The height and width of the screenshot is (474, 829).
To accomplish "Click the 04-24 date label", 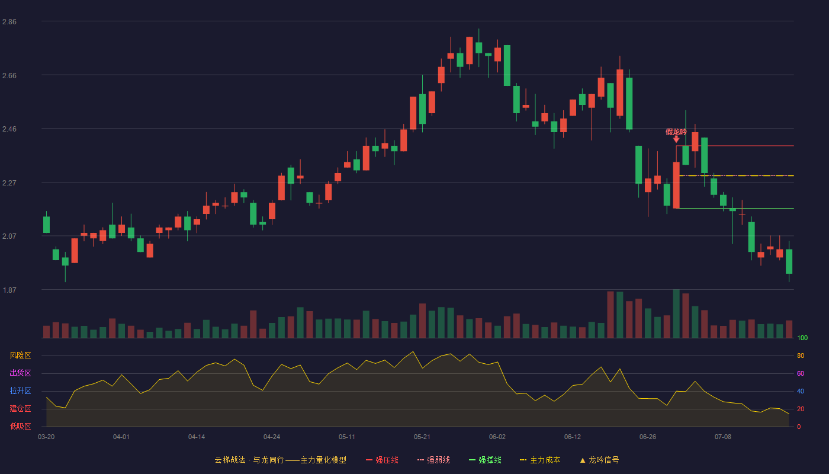I will coord(272,437).
